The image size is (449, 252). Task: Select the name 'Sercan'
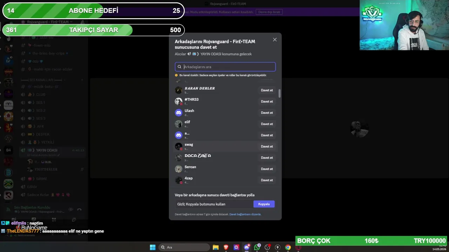pos(190,167)
